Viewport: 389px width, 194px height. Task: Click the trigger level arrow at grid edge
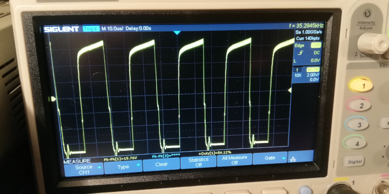(290, 91)
